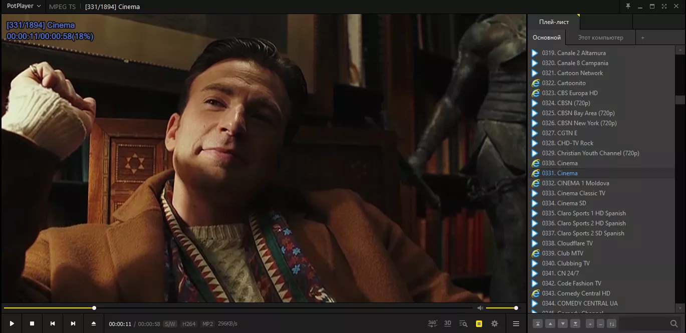Switch to the Основной playlist tab

coord(547,38)
